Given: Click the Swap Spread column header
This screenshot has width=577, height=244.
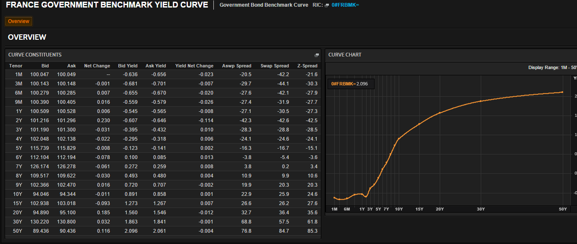Looking at the screenshot, I should click(x=274, y=66).
